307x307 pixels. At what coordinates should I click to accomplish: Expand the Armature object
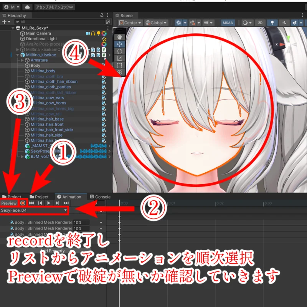click(x=22, y=60)
